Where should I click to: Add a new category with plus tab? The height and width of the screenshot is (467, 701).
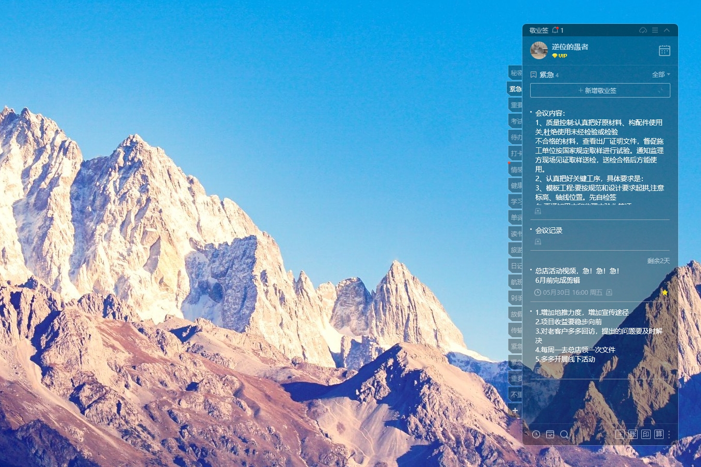(x=515, y=411)
